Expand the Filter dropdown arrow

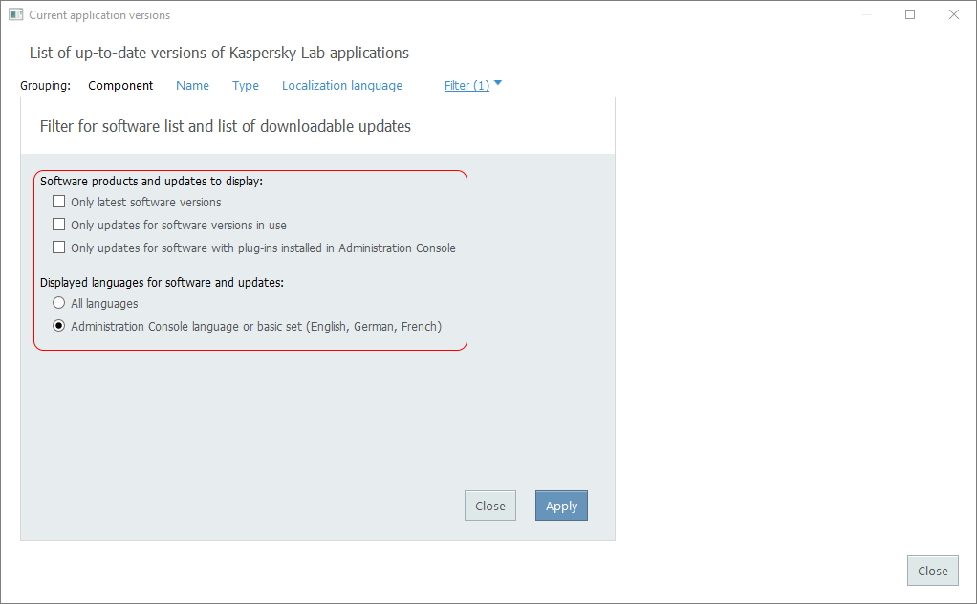coord(498,84)
